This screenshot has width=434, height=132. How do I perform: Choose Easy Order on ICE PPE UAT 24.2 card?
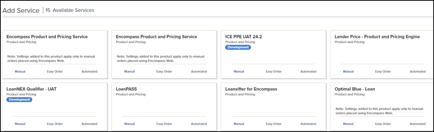pyautogui.click(x=273, y=72)
